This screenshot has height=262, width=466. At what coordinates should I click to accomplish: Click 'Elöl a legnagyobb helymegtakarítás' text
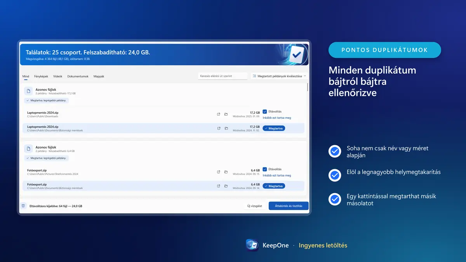(x=394, y=172)
